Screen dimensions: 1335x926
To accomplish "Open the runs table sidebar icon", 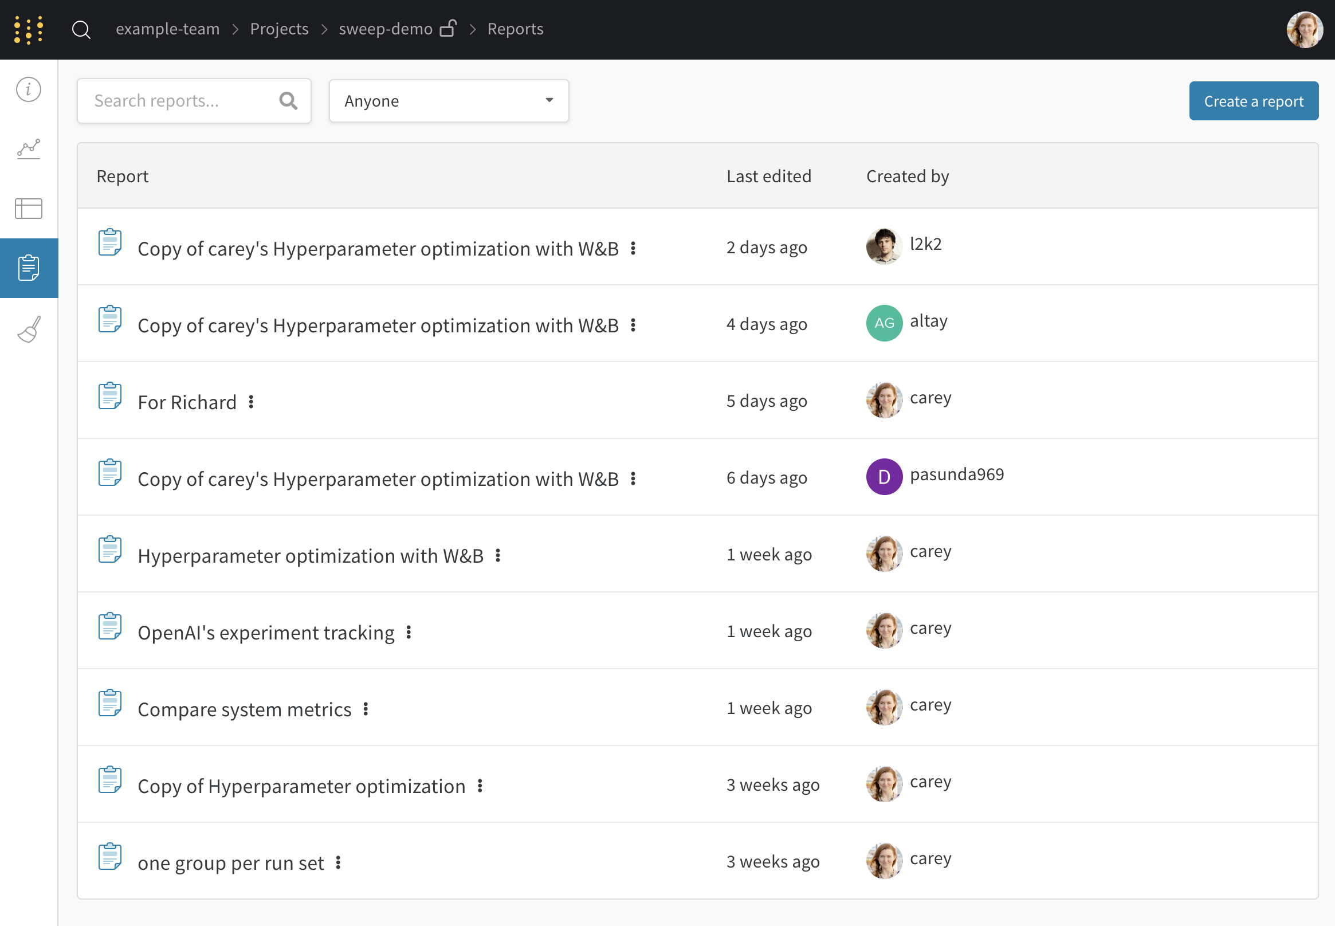I will coord(29,208).
